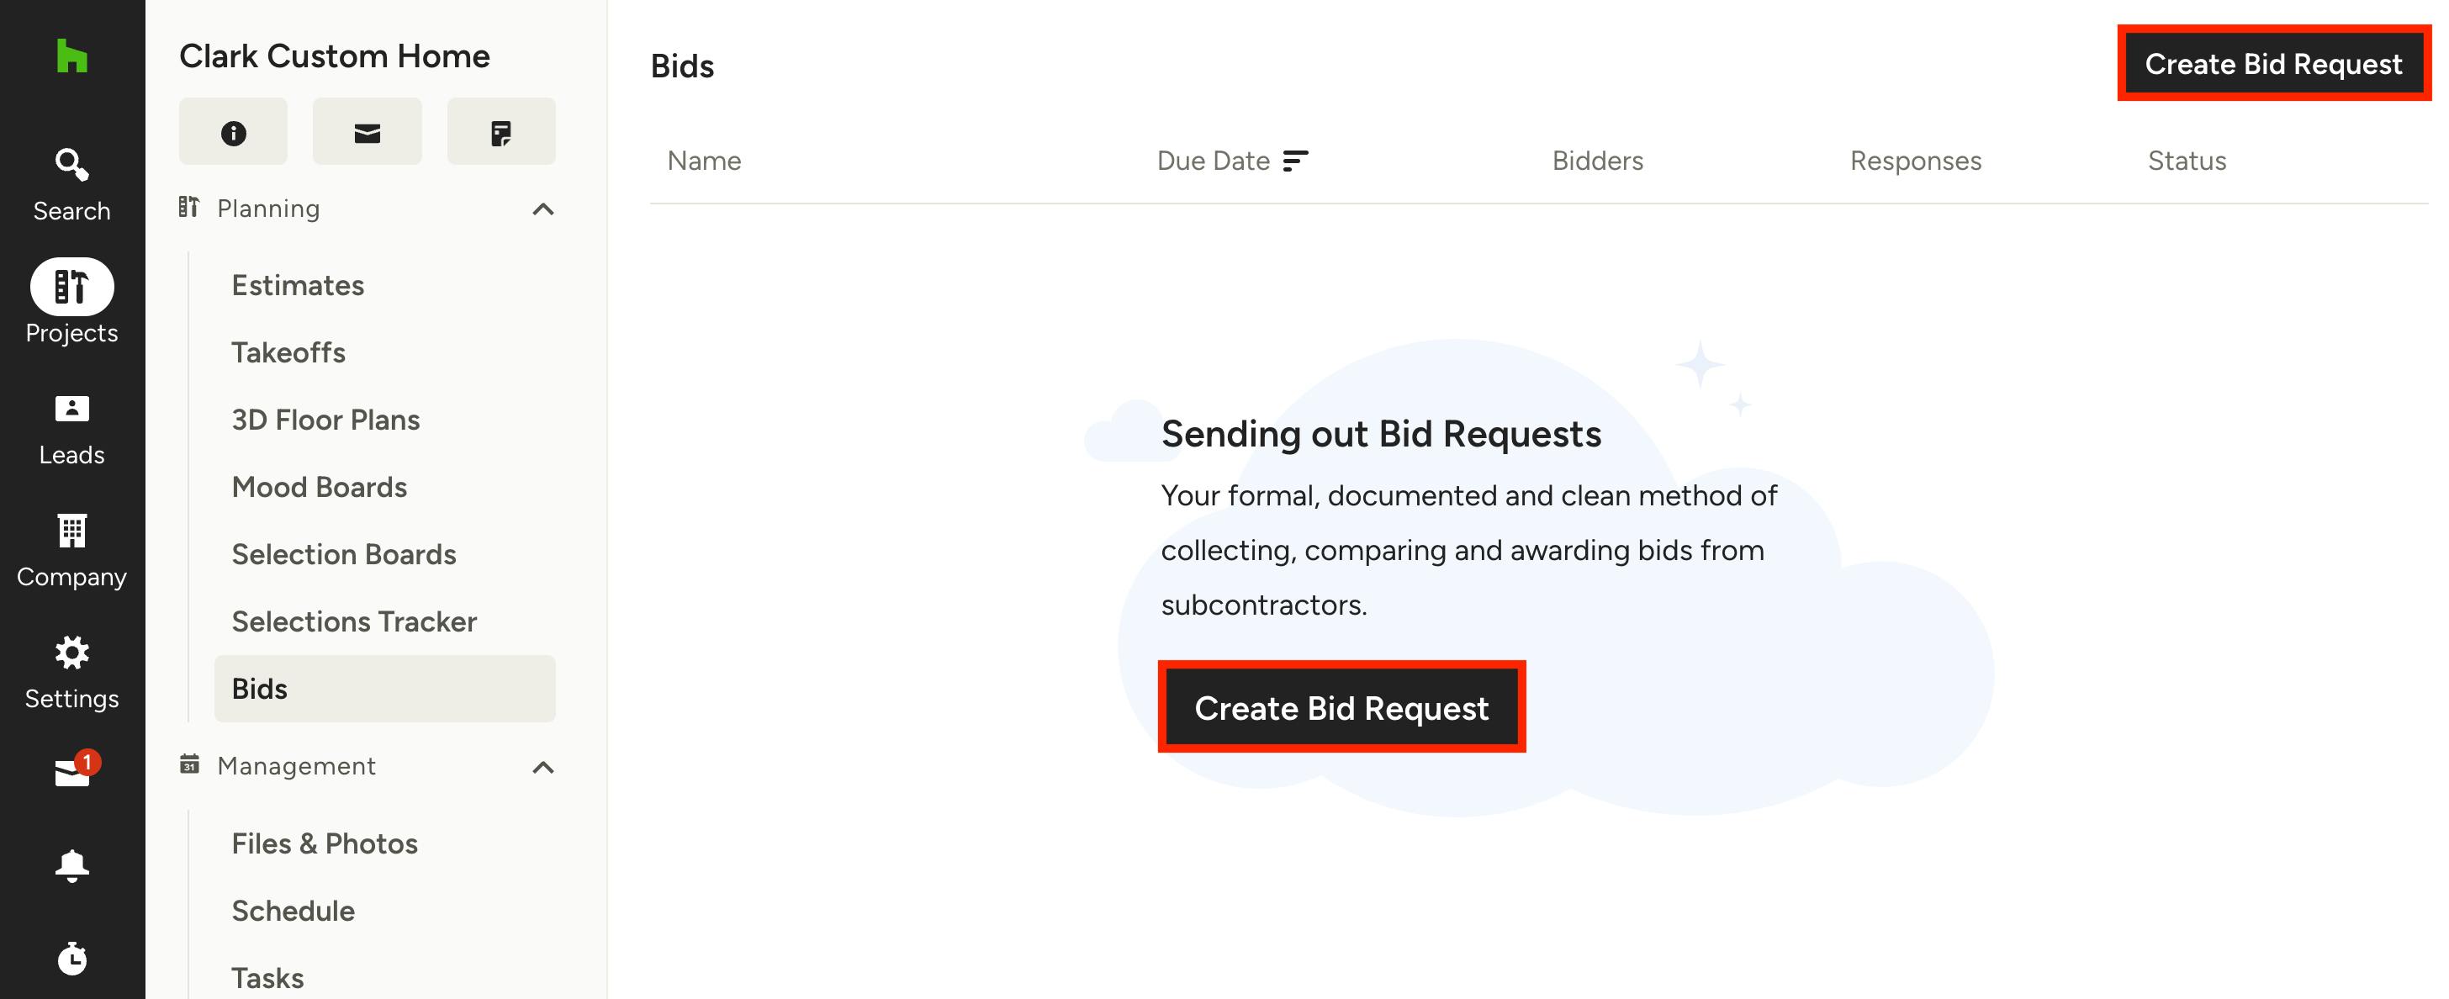Click the Houzz logo icon
2449x999 pixels.
[71, 56]
